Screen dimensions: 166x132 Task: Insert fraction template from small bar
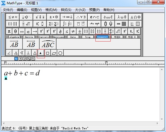coord(105,31)
